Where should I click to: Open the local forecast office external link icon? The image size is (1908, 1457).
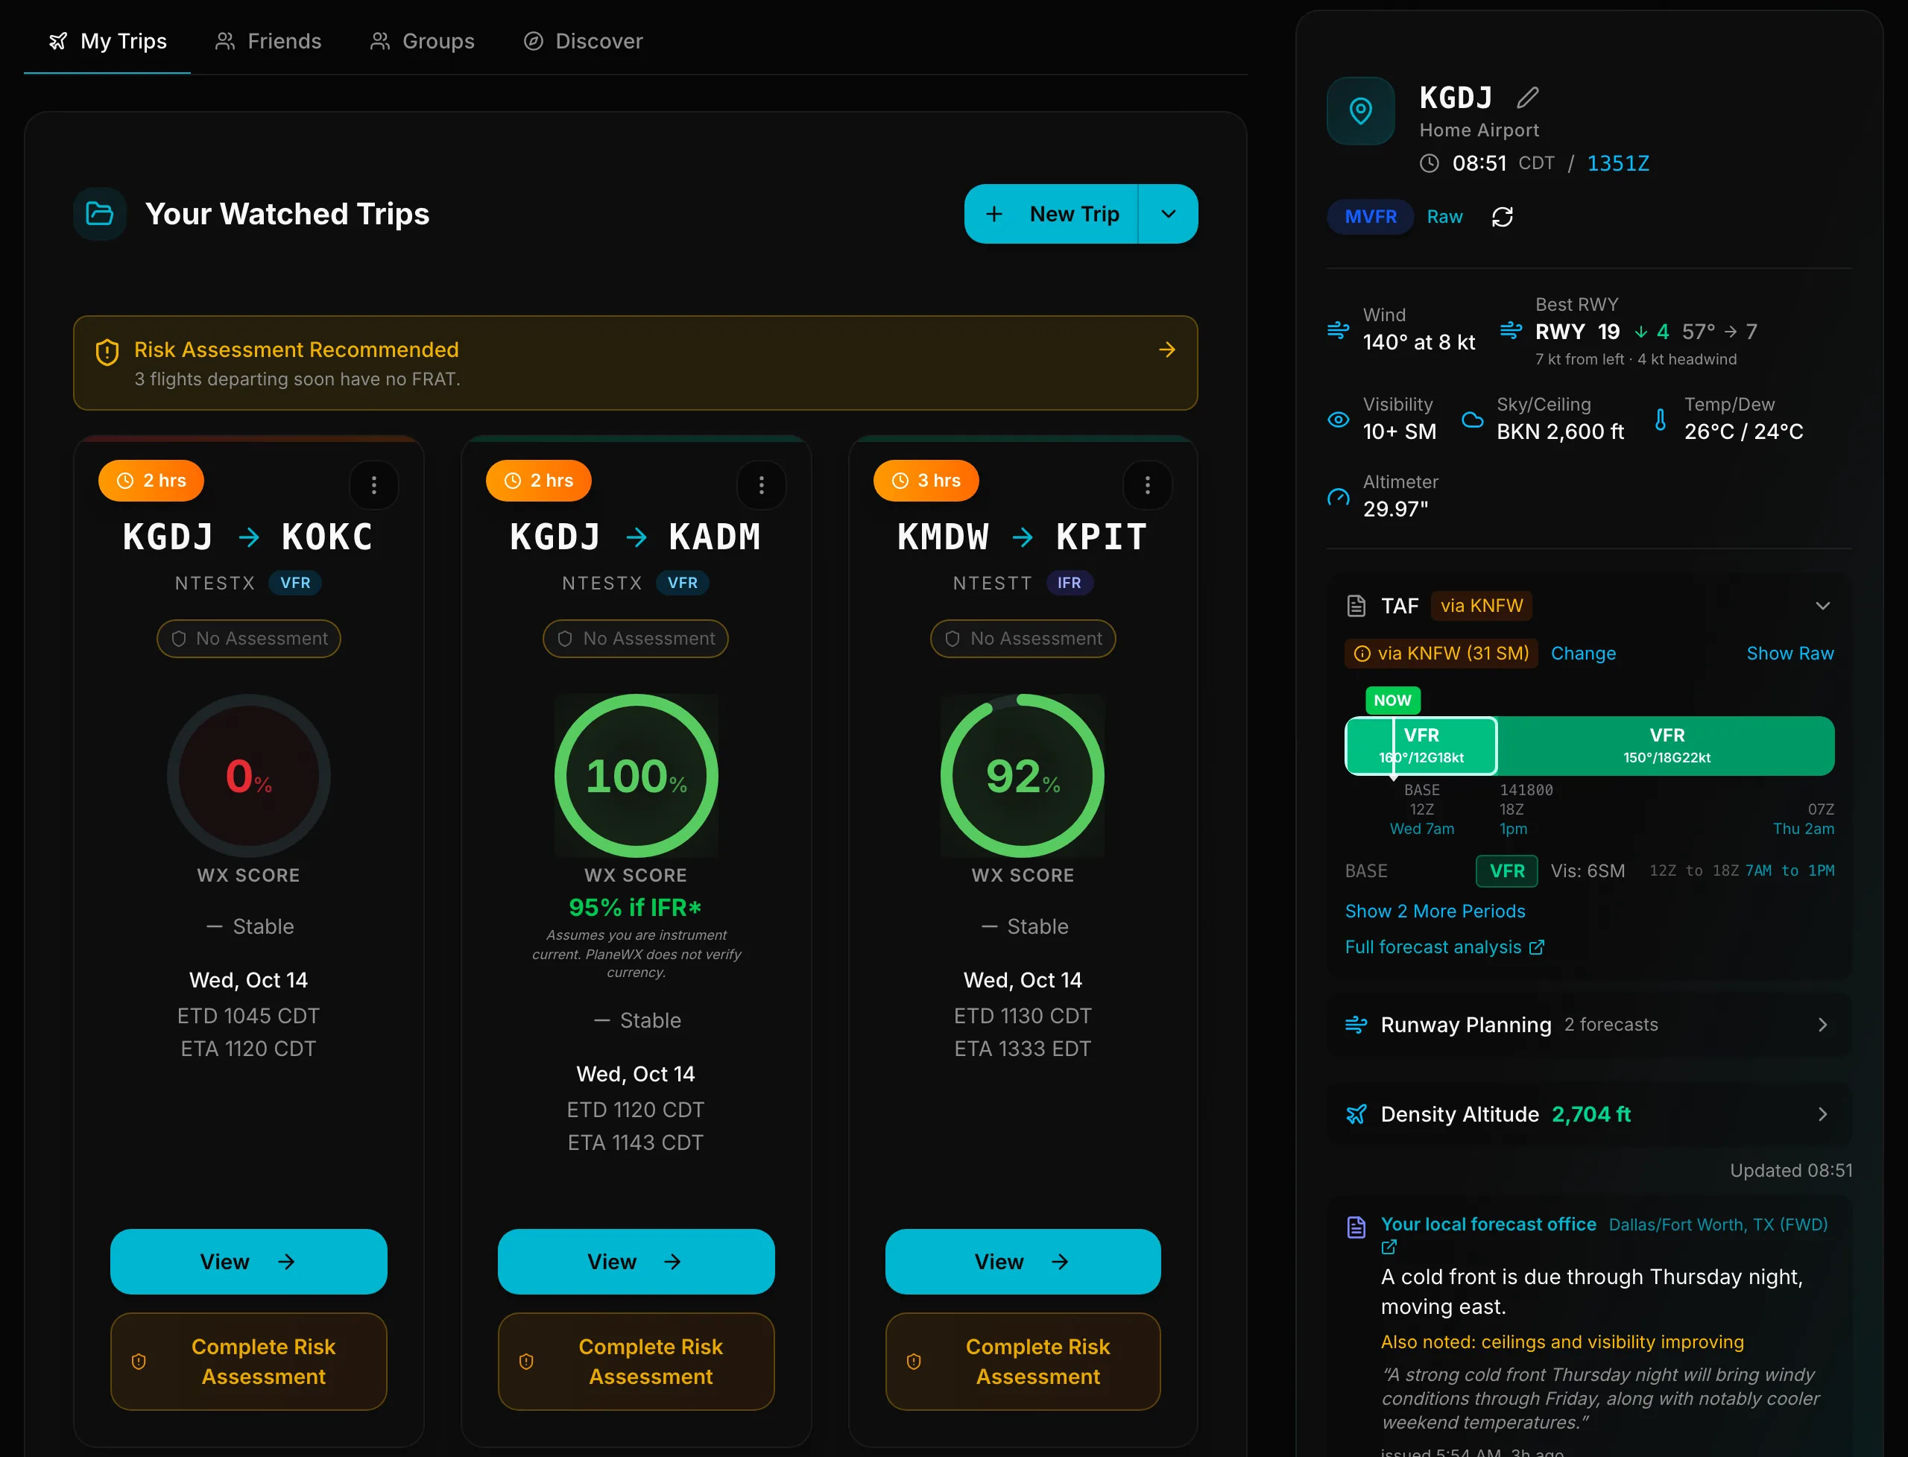coord(1389,1247)
